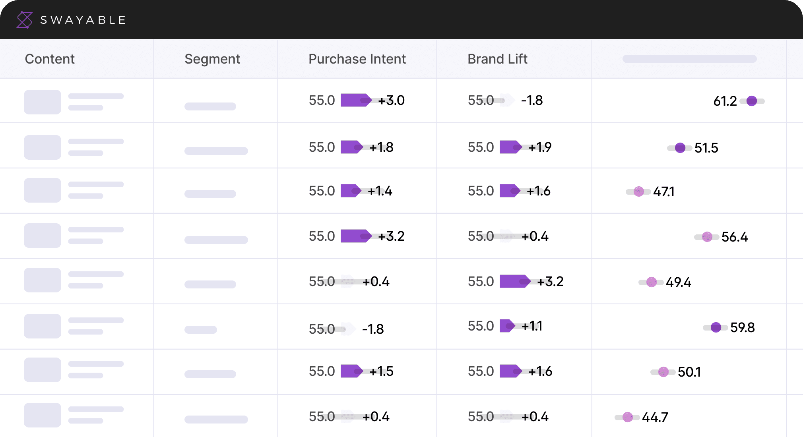The image size is (803, 437).
Task: Select the pink dot labeled 44.7
Action: tap(628, 417)
